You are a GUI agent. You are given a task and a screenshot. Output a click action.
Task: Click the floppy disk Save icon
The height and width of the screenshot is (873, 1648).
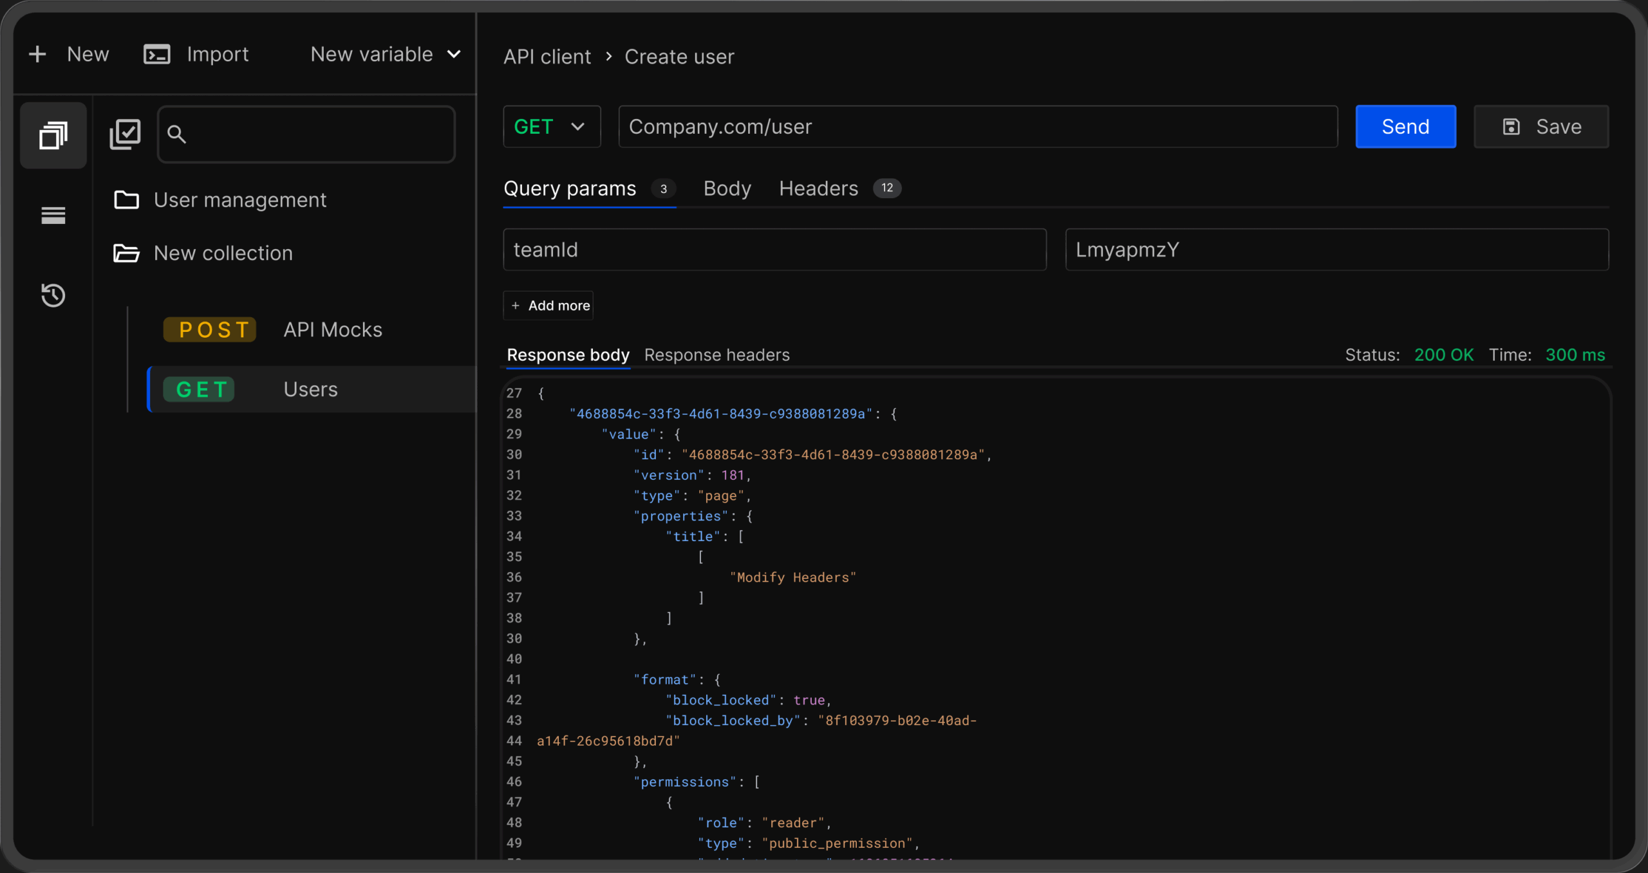point(1511,127)
